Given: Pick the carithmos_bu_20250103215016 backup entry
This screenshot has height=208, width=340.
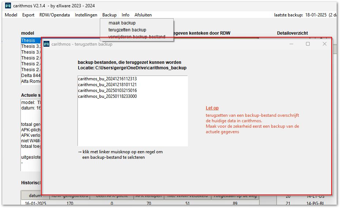Looking at the screenshot, I should 107,90.
